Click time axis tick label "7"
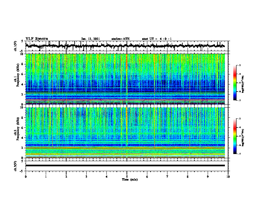The height and width of the screenshot is (198, 257). click(167, 177)
